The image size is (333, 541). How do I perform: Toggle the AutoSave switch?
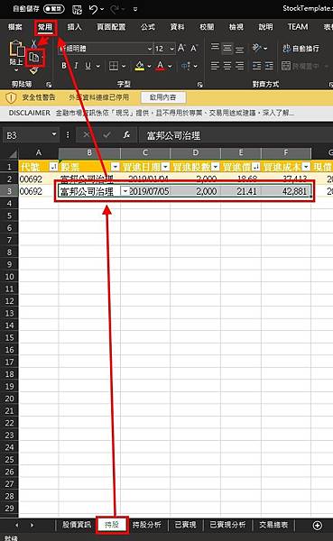coord(54,9)
